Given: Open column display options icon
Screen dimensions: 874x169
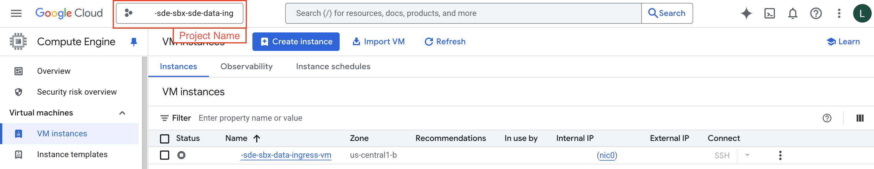Looking at the screenshot, I should (x=860, y=118).
